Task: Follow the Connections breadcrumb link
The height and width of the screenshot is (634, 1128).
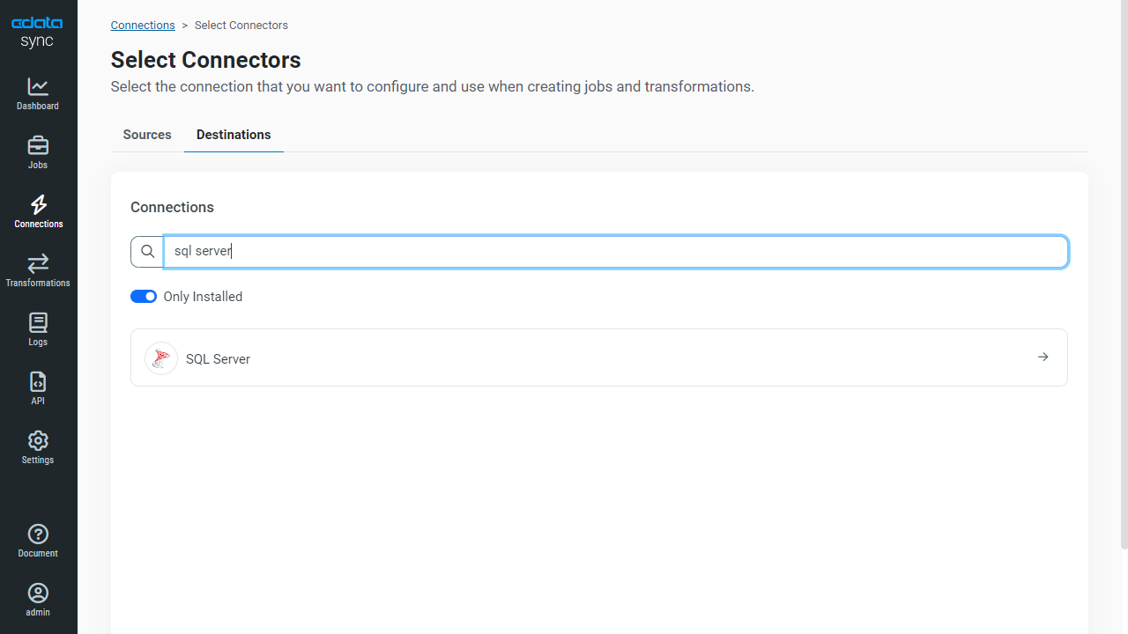Action: coord(143,26)
